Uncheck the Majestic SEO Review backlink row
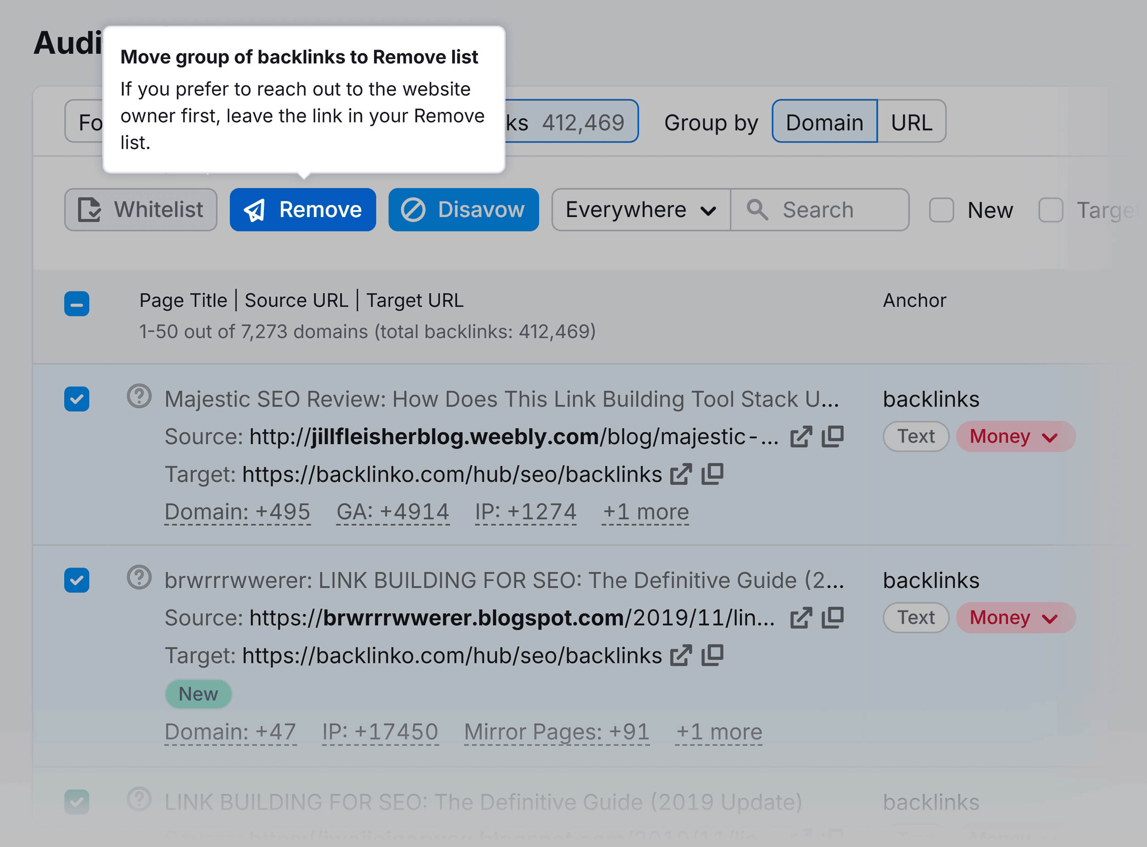 point(77,399)
